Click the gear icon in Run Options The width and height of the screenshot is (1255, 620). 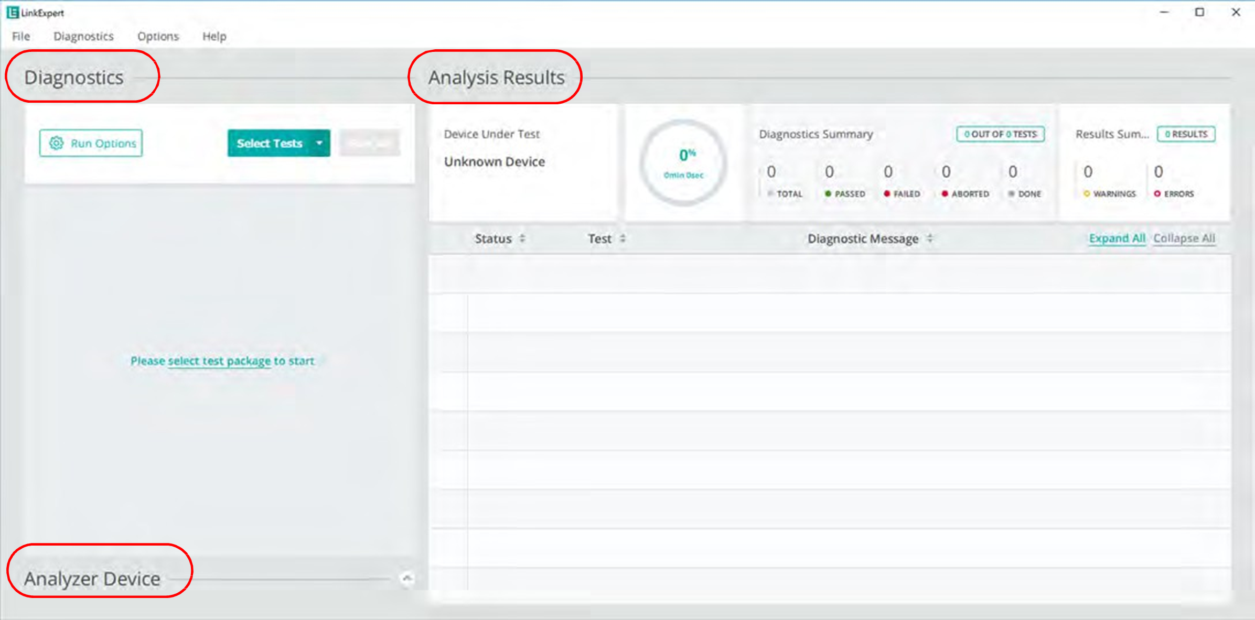click(56, 143)
